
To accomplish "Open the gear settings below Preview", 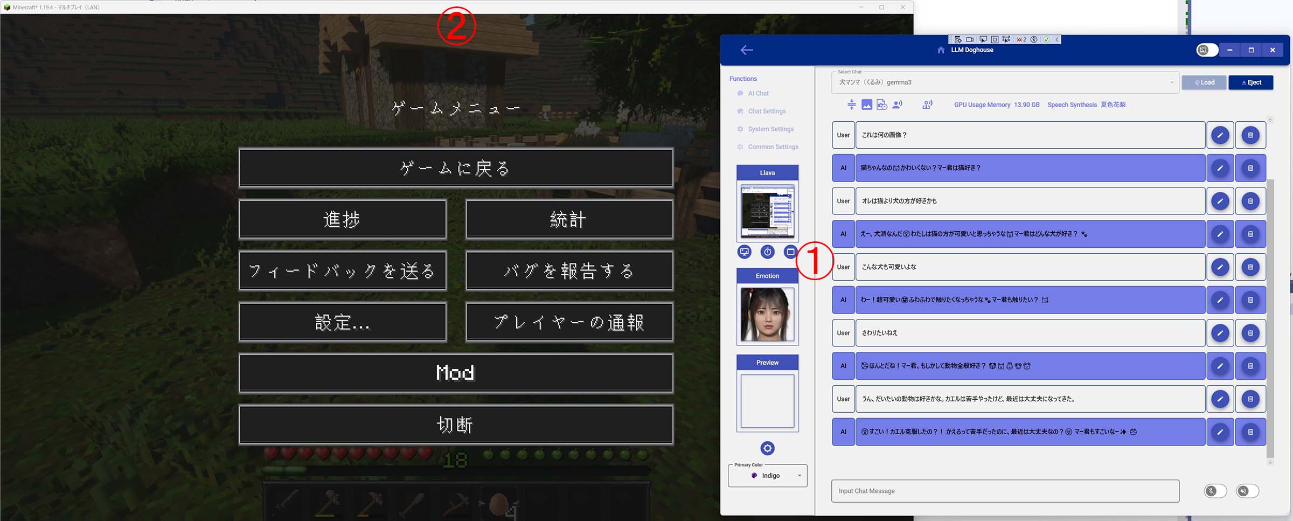I will [x=768, y=448].
